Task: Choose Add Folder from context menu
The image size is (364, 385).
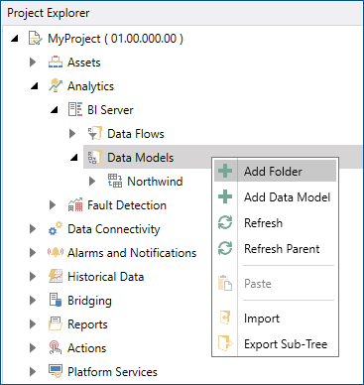Action: click(275, 171)
